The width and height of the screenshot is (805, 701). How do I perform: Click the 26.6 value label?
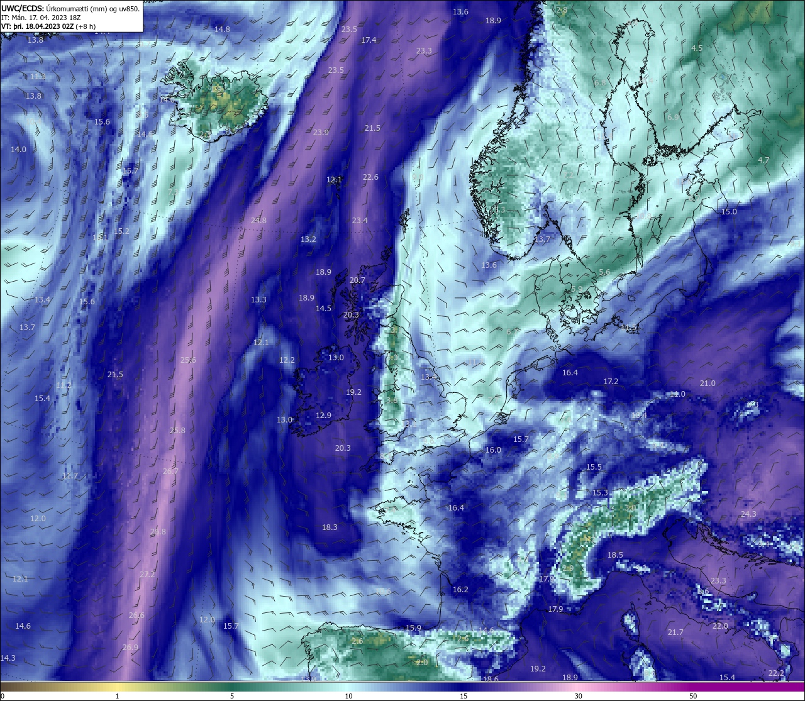click(x=136, y=615)
